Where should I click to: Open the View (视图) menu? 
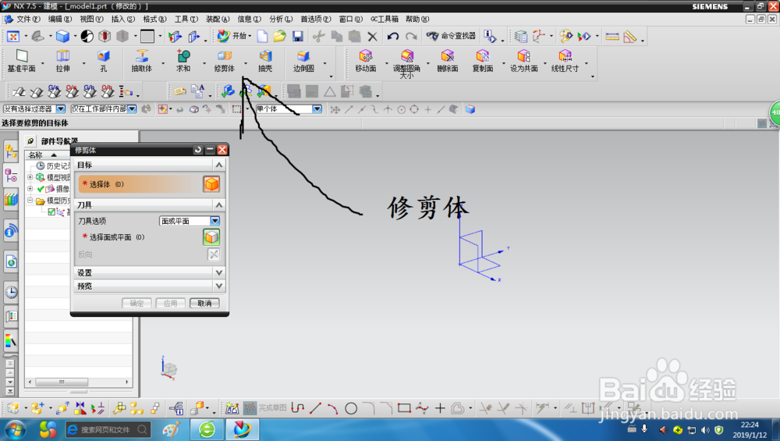(91, 19)
